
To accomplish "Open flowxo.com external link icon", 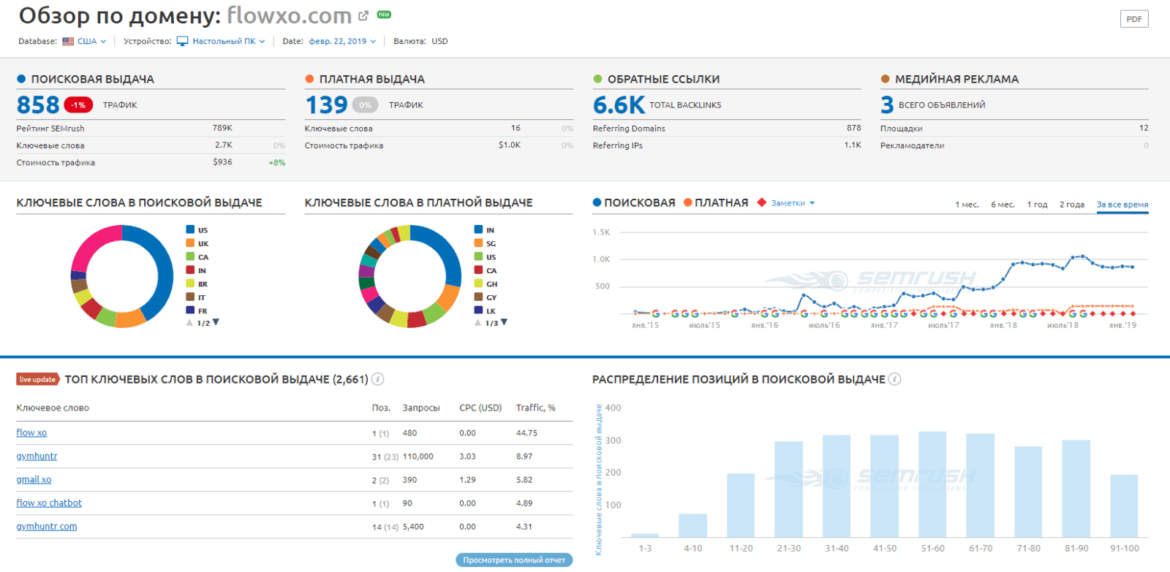I will coord(363,15).
